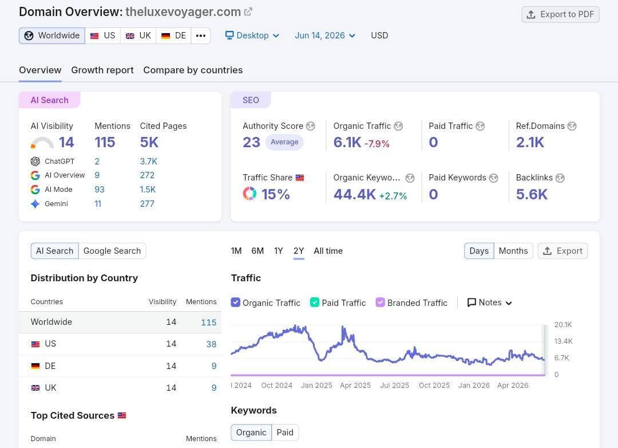The width and height of the screenshot is (618, 448).
Task: Open theluxevoyager.com external link icon
Action: (248, 12)
